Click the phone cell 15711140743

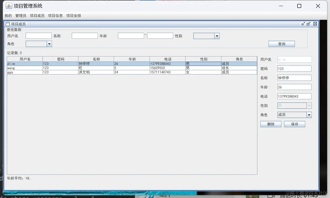click(168, 72)
